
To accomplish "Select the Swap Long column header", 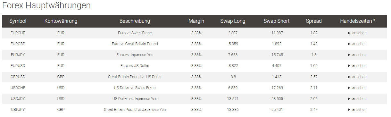I will pos(233,21).
